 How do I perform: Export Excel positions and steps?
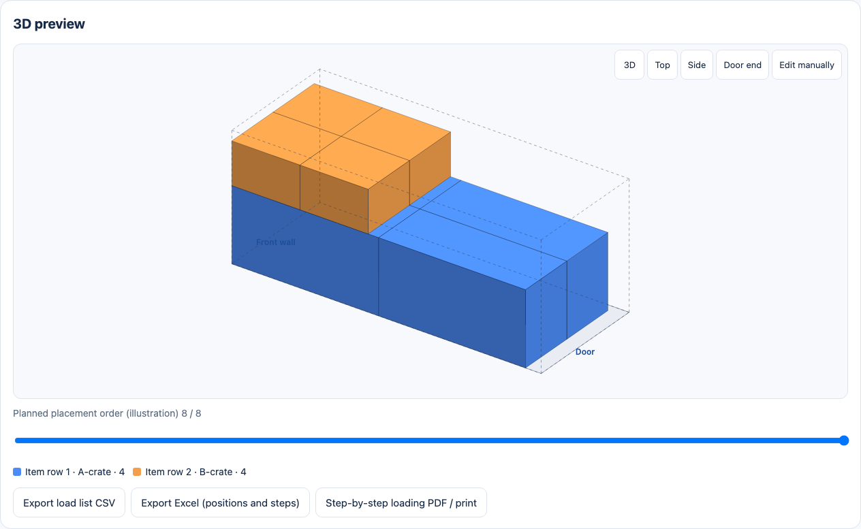click(x=220, y=502)
